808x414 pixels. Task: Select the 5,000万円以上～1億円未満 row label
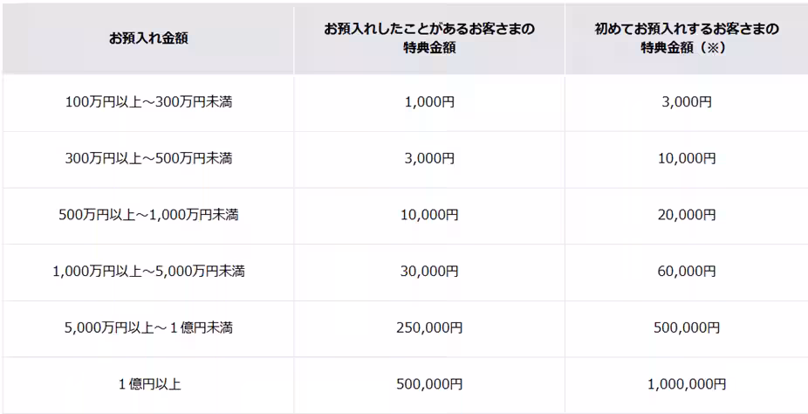(x=148, y=328)
